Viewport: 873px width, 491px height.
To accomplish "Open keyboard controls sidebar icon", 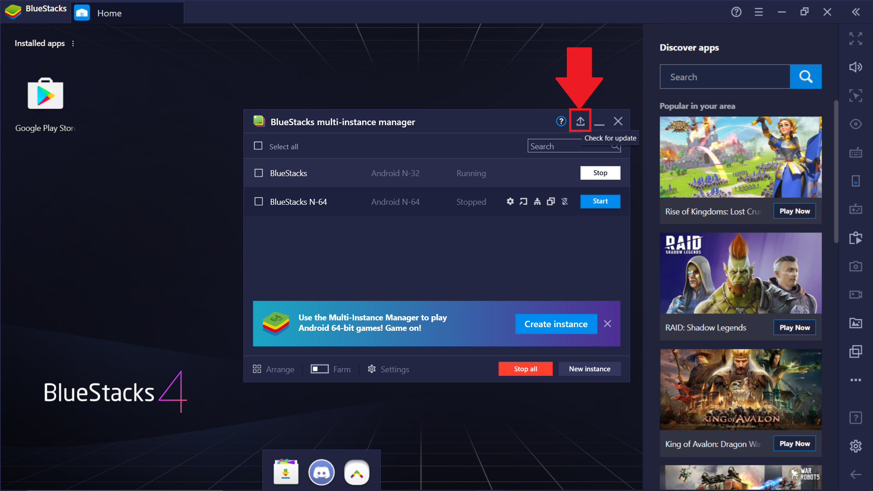I will [855, 152].
